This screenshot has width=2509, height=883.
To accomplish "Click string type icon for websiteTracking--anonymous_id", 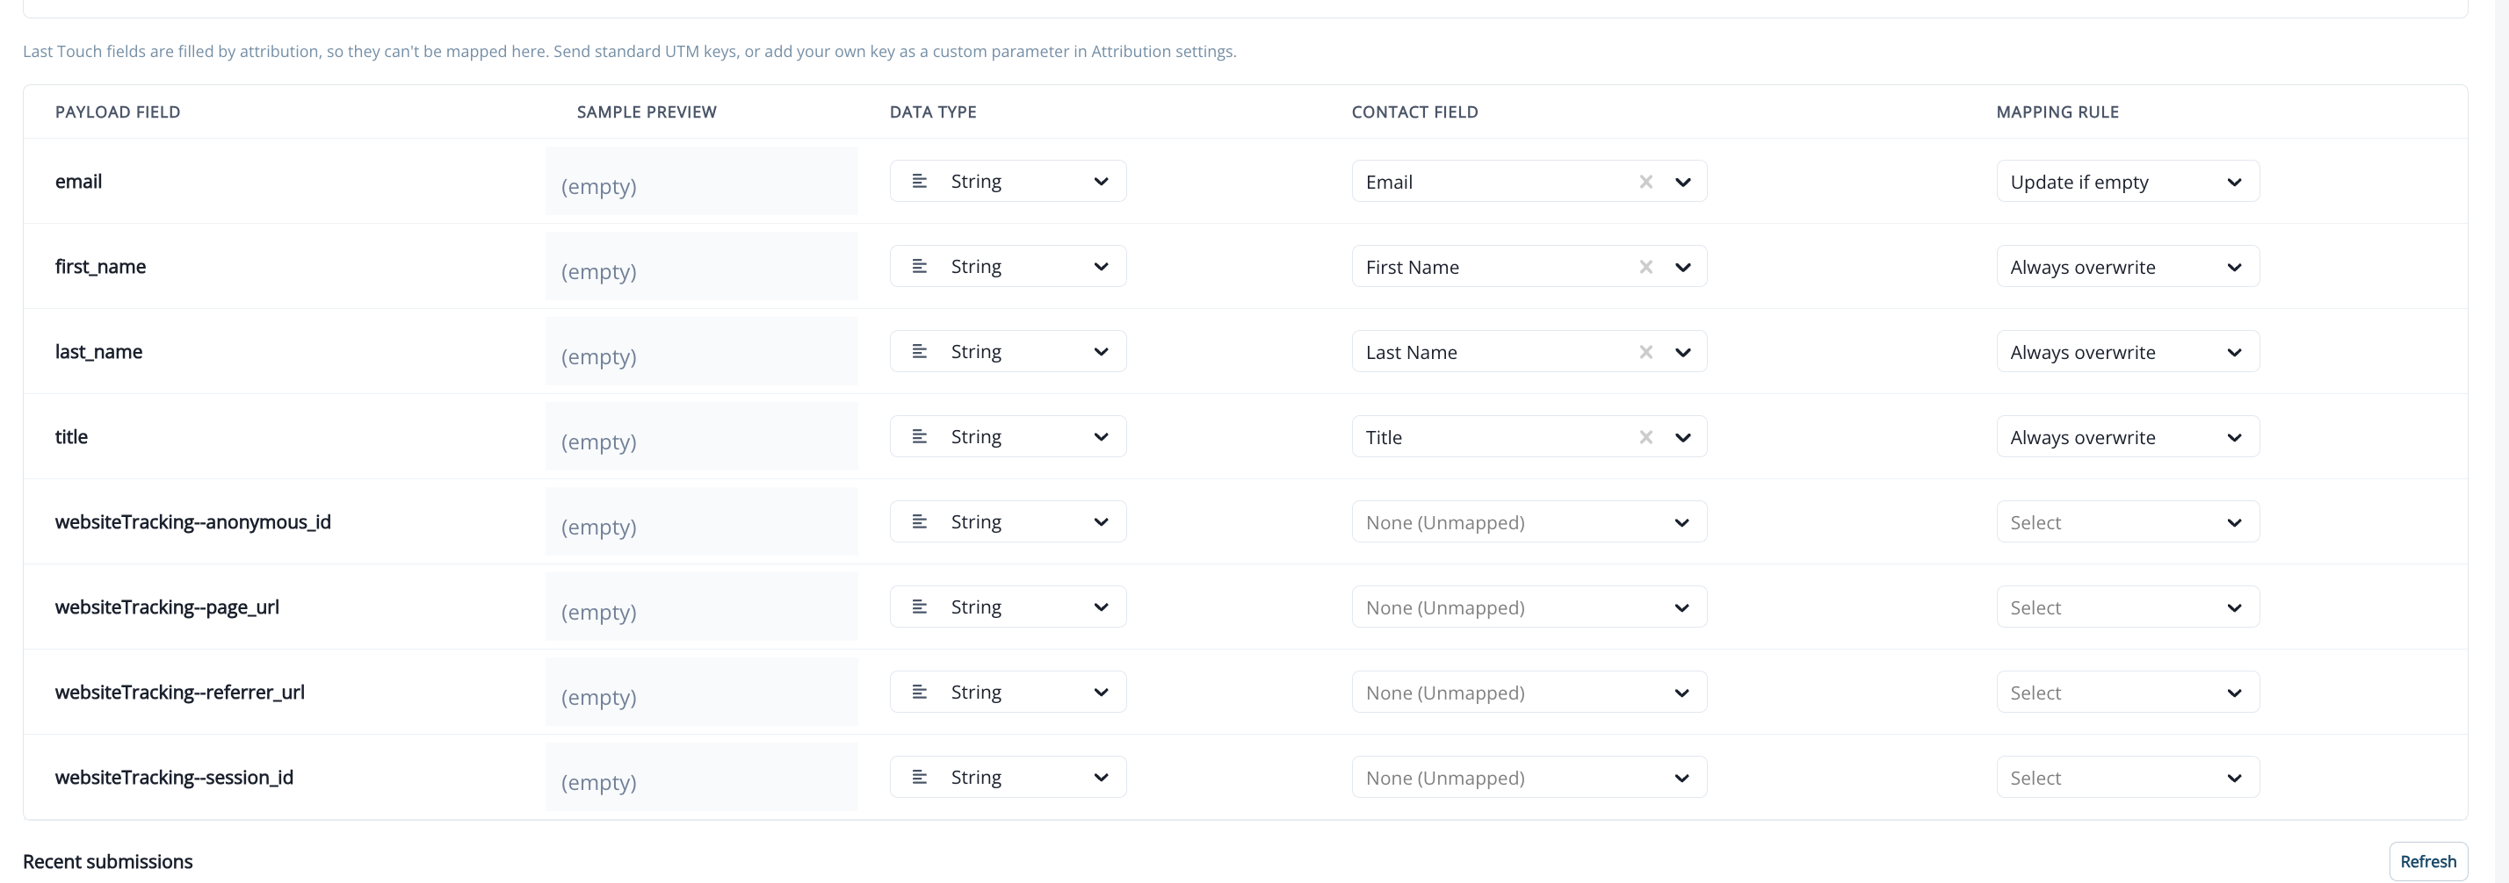I will click(x=919, y=522).
